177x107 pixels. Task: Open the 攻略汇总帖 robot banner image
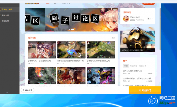coord(138,40)
